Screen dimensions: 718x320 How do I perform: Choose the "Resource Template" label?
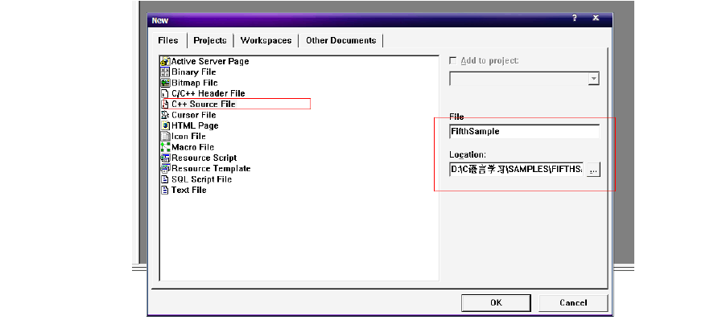click(211, 168)
